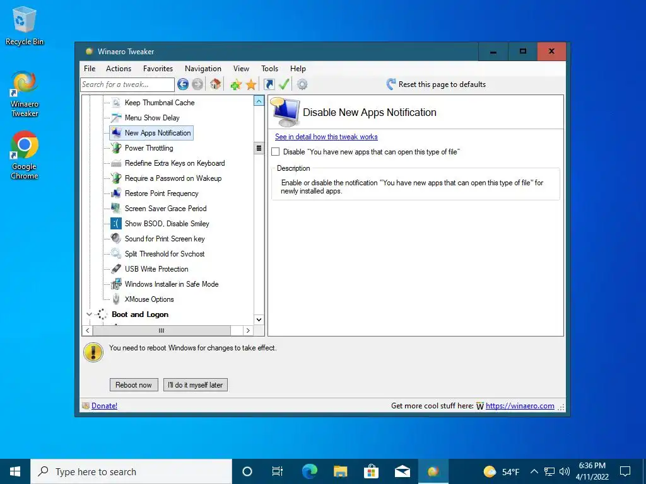Screen dimensions: 646x484
Task: Click the taskbar clock showing 6:36 PM
Action: pyautogui.click(x=592, y=471)
